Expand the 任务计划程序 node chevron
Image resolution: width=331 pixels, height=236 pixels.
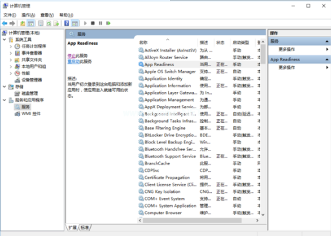(11, 46)
